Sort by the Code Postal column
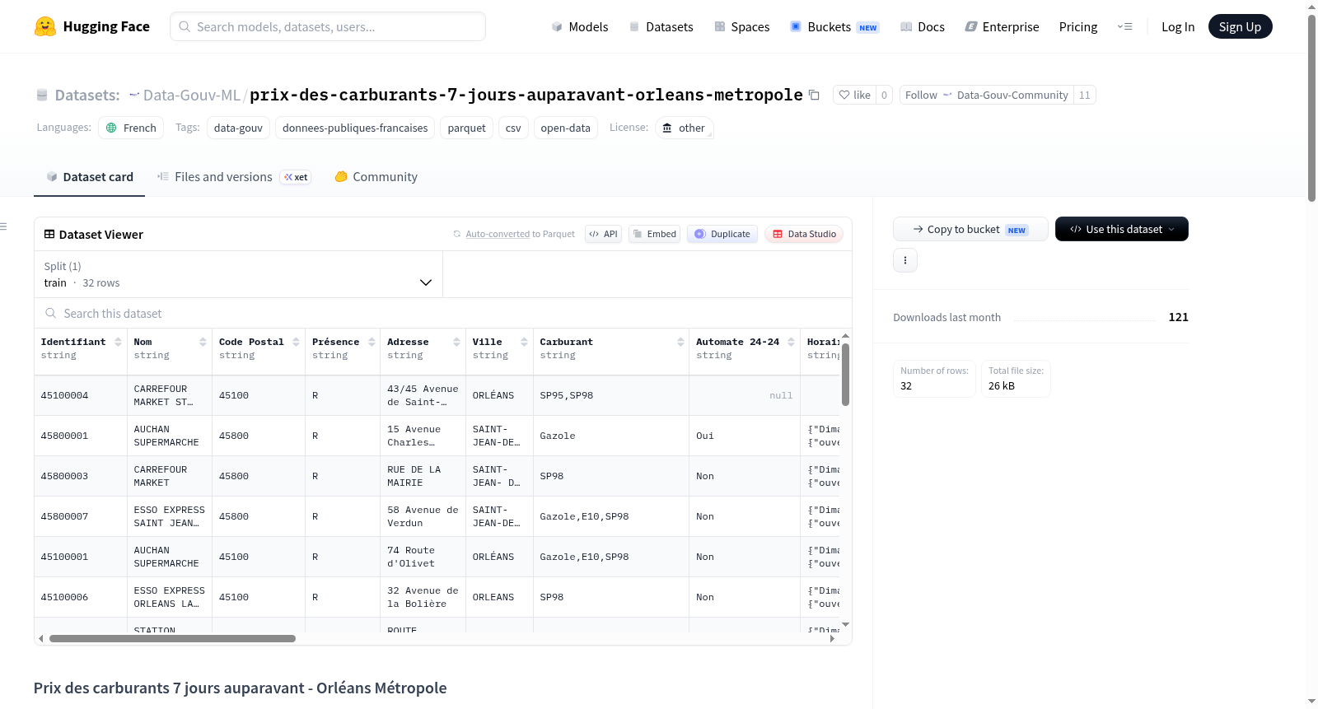This screenshot has width=1318, height=709. tap(297, 342)
